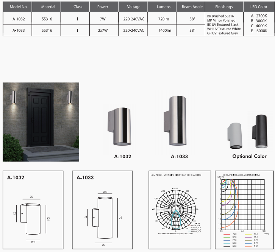
Task: Open the black door installation photo
Action: pyautogui.click(x=41, y=122)
